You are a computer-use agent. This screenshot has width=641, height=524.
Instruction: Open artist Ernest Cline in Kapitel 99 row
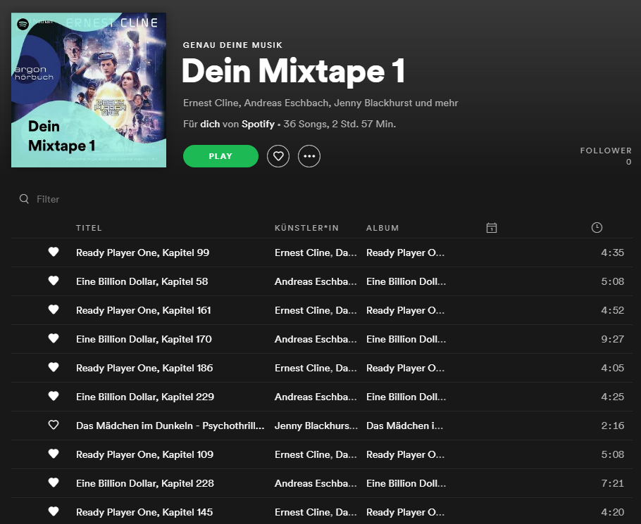tap(303, 253)
